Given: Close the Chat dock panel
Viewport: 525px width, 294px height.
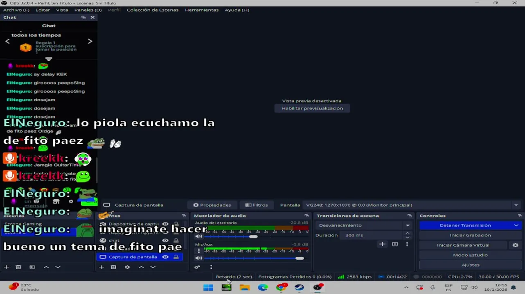Looking at the screenshot, I should (x=92, y=17).
